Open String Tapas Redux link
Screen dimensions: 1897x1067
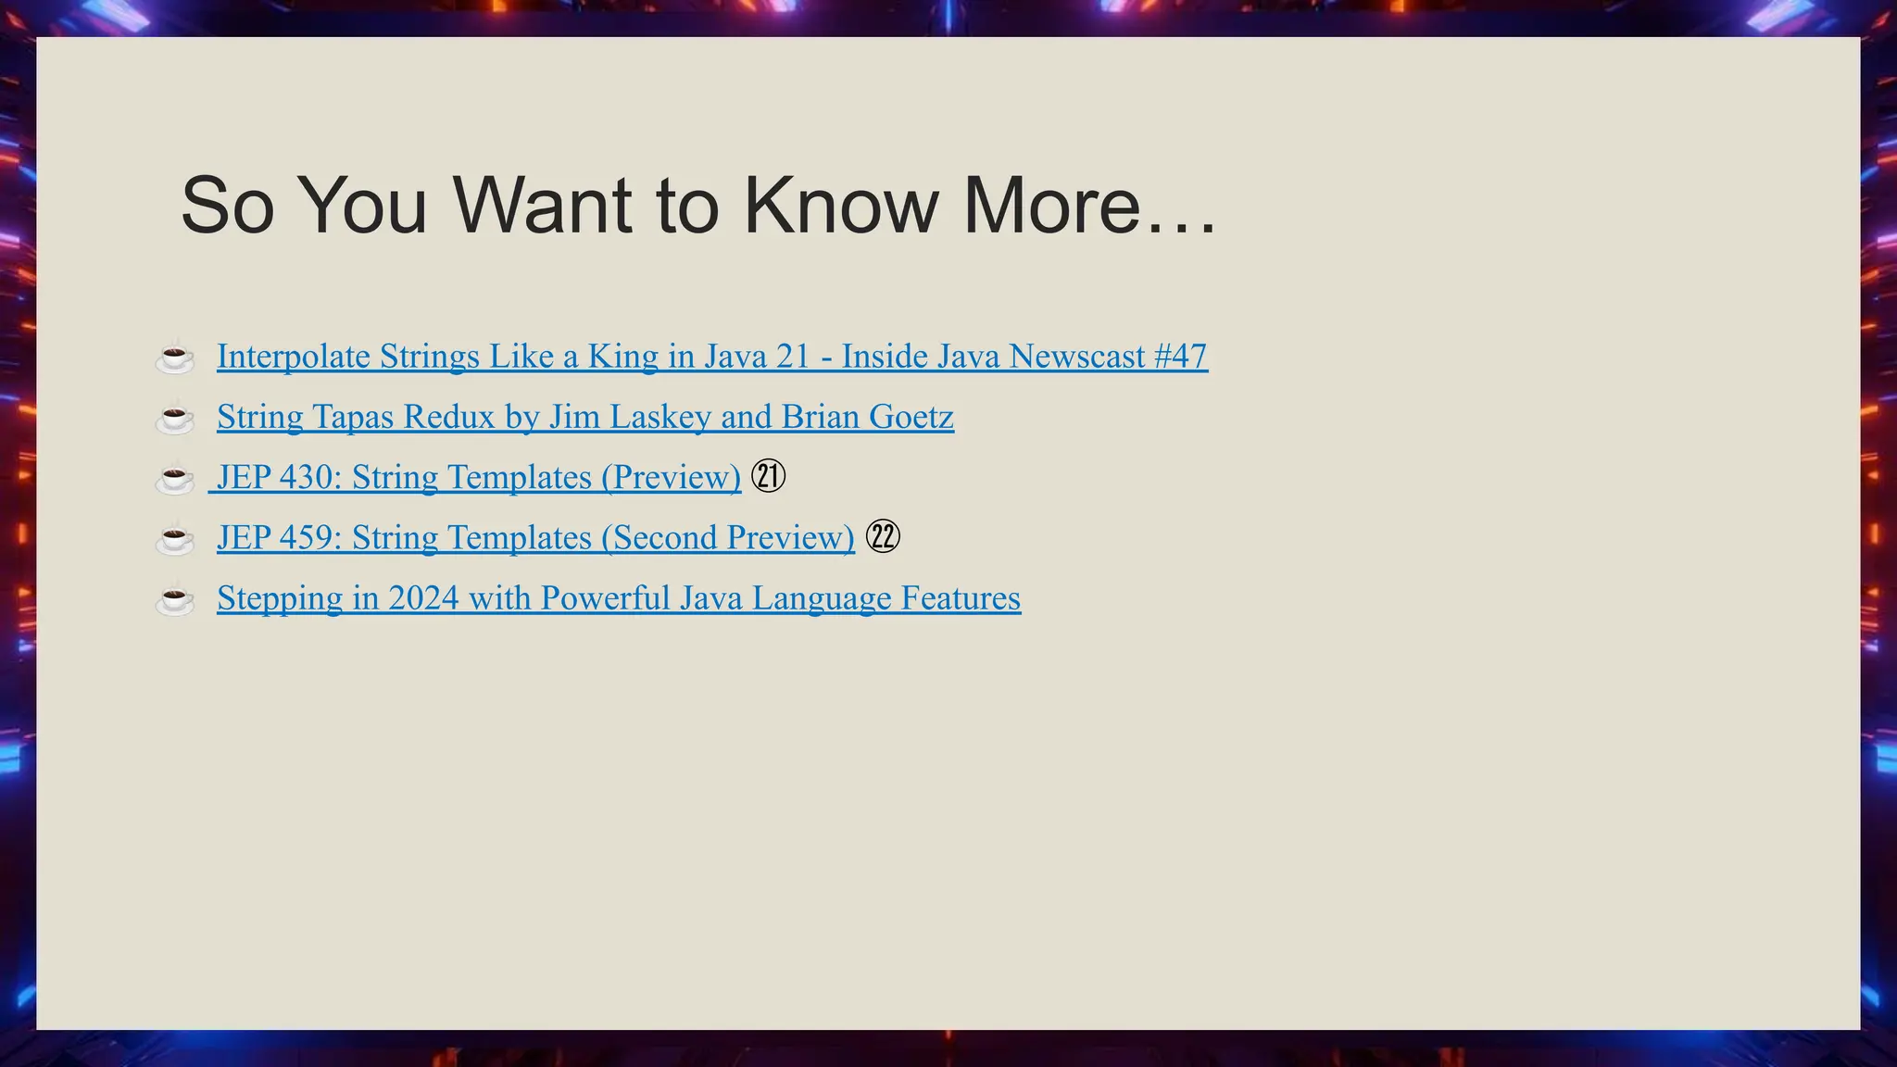pos(584,417)
